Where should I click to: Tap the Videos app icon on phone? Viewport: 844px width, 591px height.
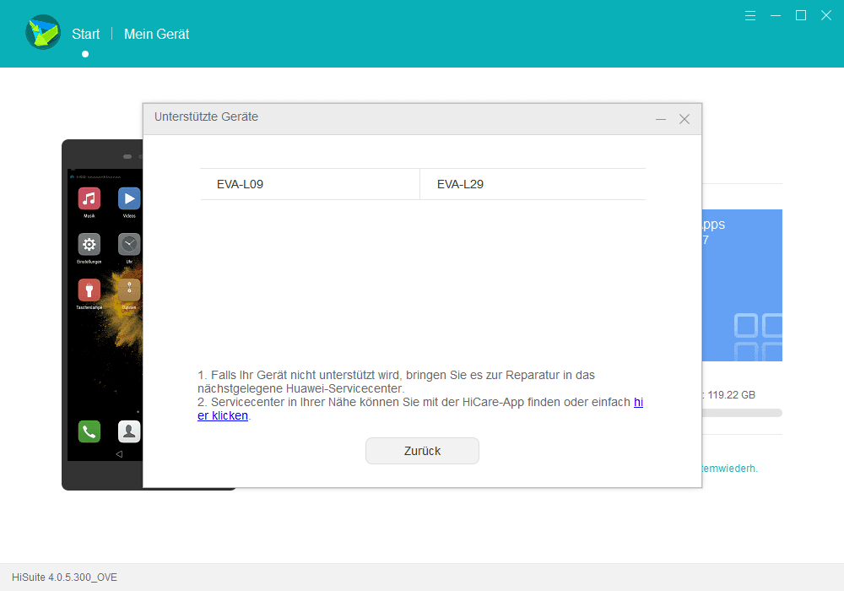pos(129,198)
